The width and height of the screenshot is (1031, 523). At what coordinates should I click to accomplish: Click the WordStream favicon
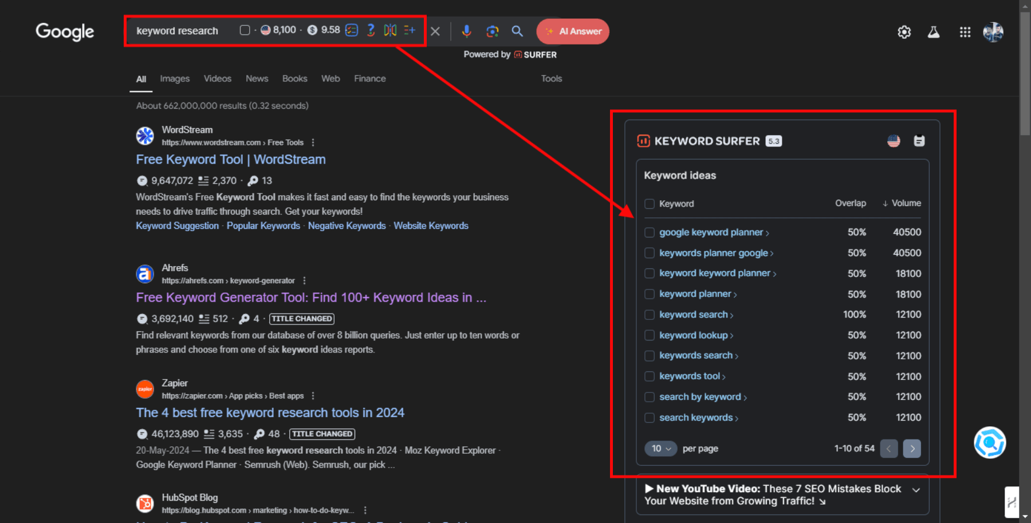tap(145, 136)
